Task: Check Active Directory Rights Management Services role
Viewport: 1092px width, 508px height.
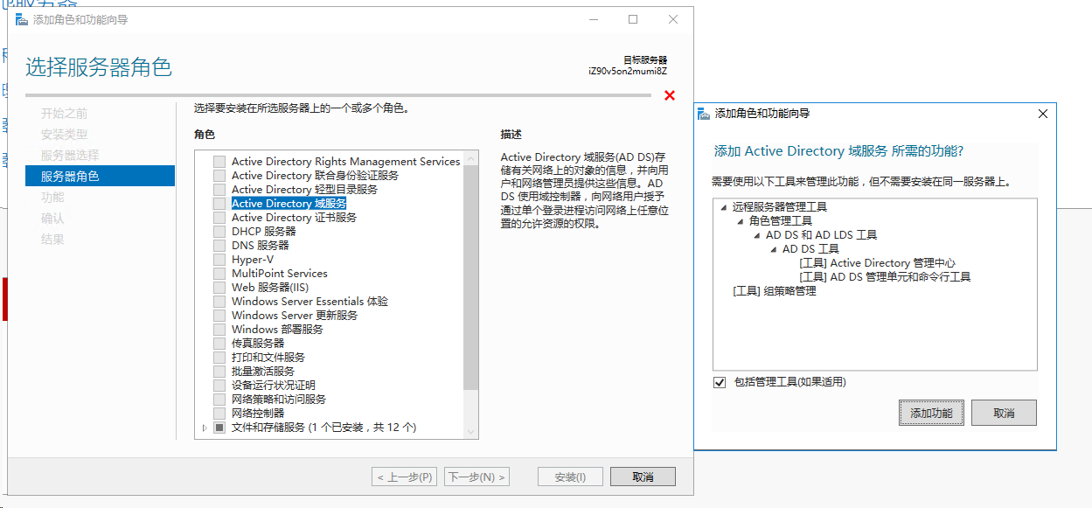Action: (x=219, y=162)
